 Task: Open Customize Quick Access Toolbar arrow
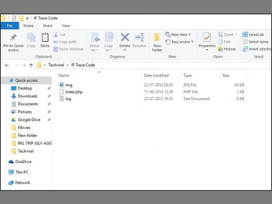27,19
